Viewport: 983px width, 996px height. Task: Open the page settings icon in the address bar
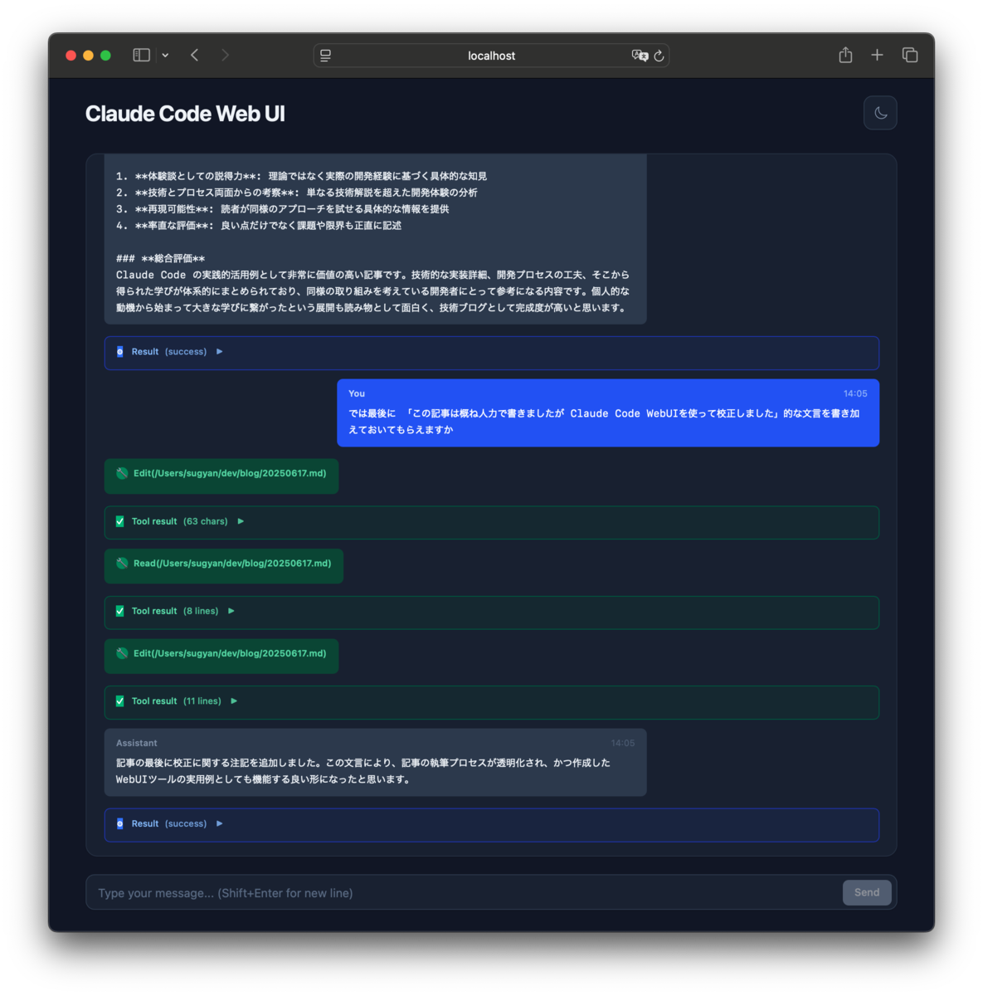pos(325,56)
